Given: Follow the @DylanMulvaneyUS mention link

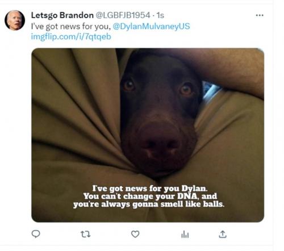Looking at the screenshot, I should point(151,26).
